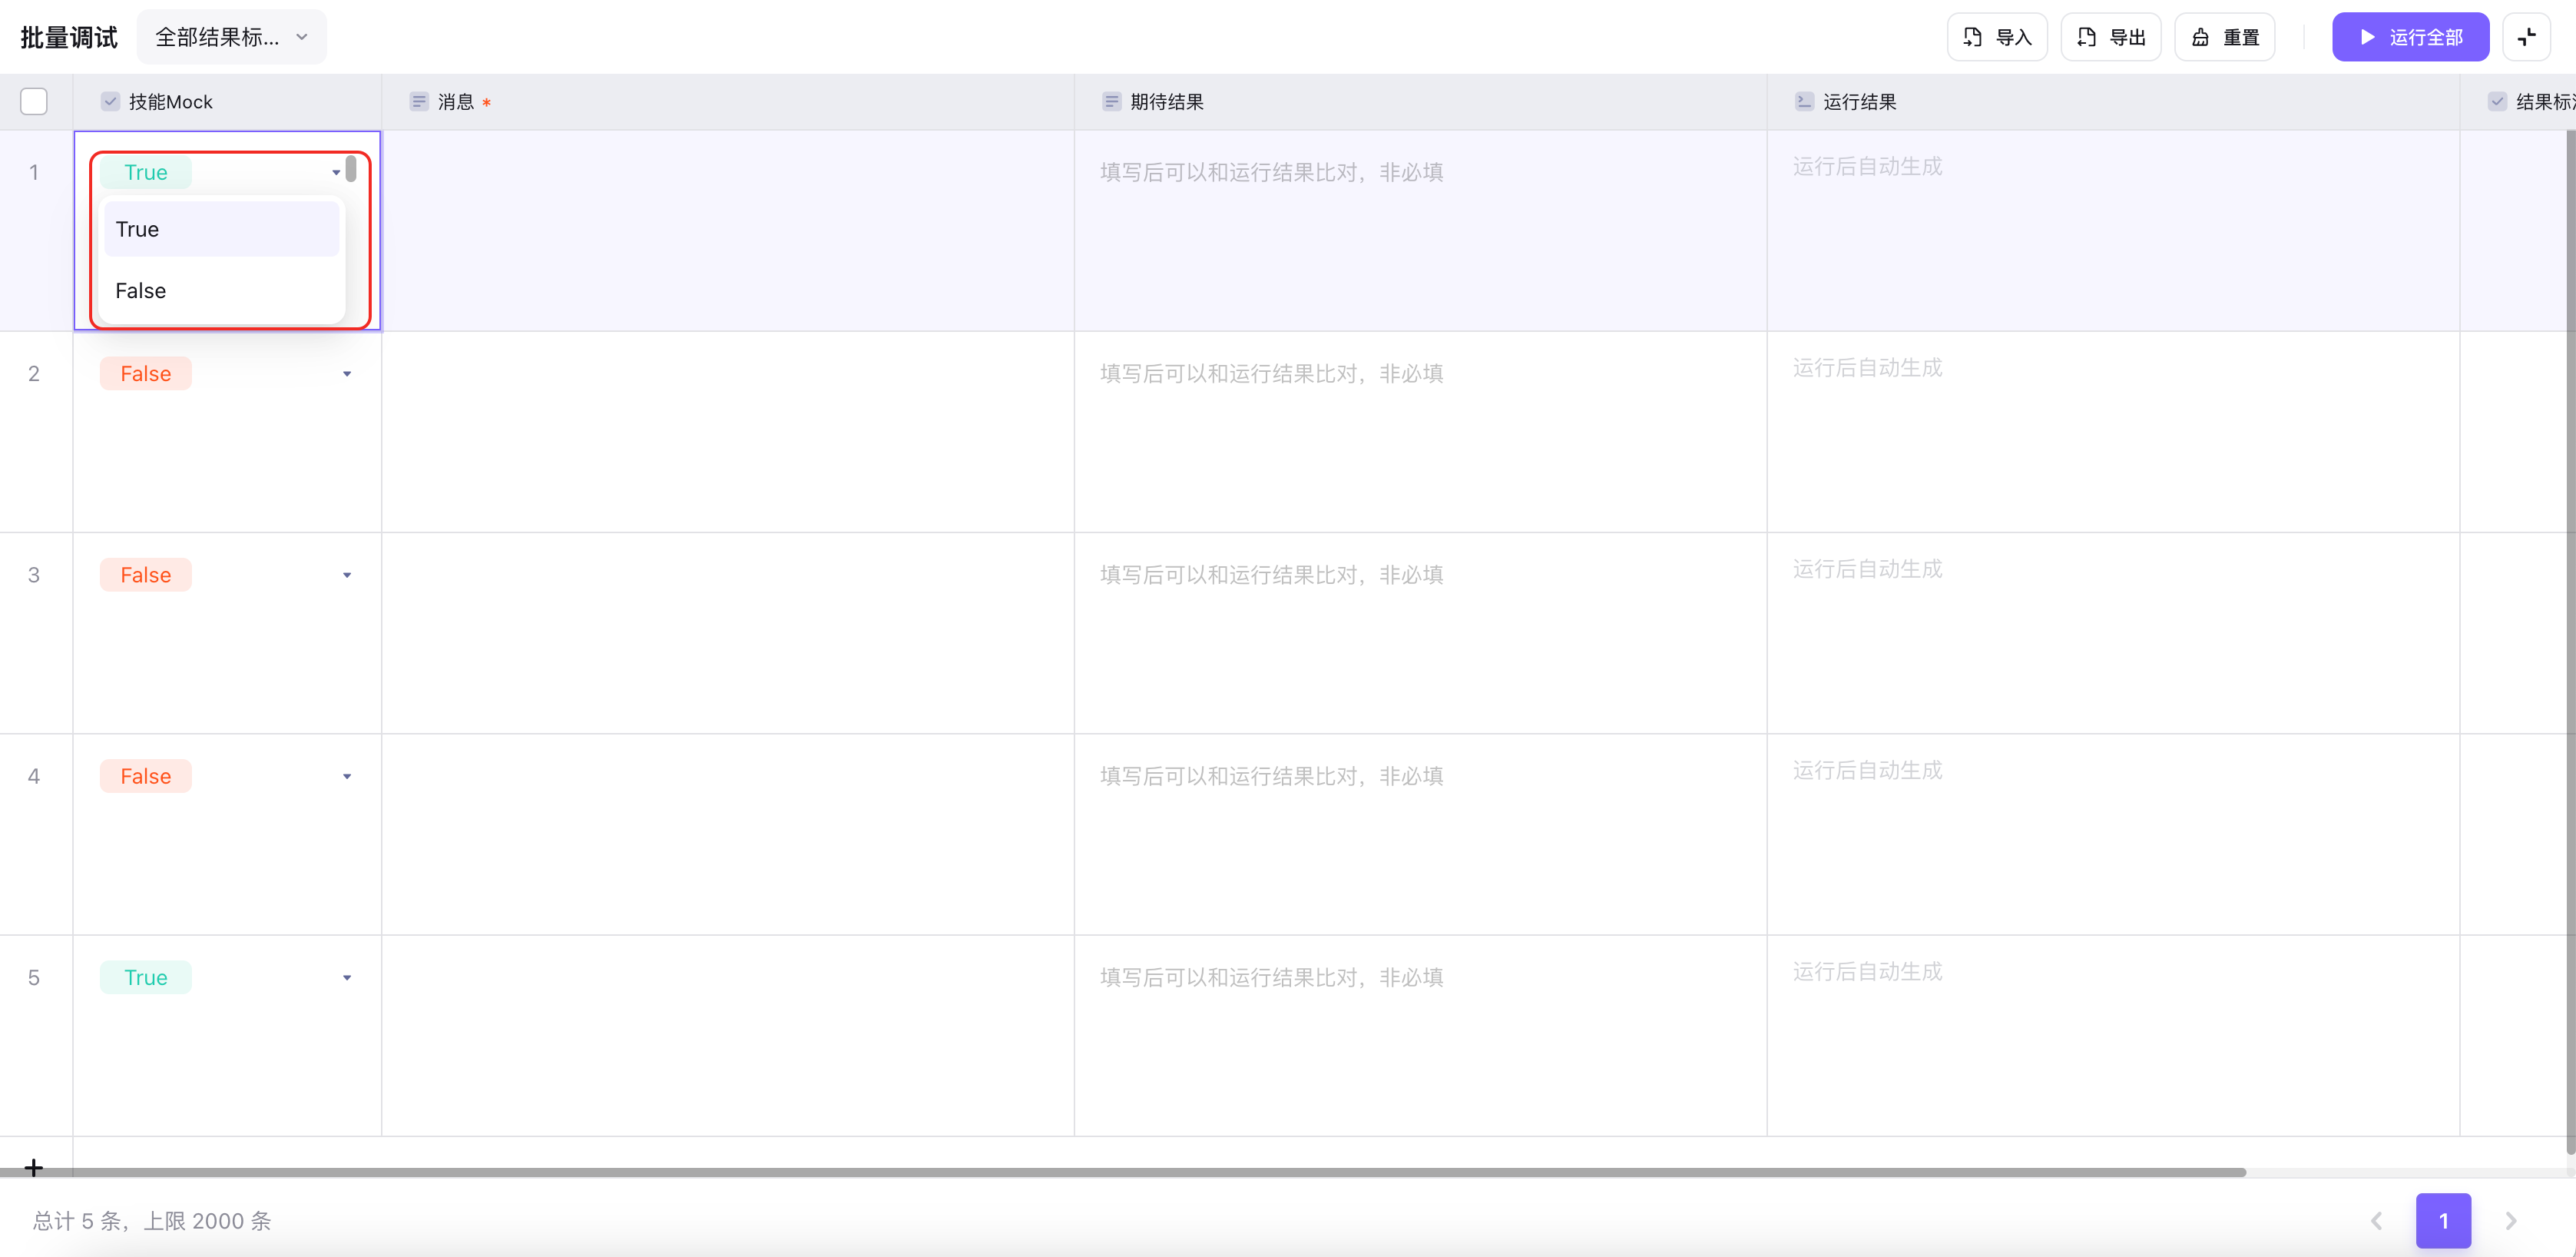The width and height of the screenshot is (2576, 1257).
Task: Toggle the select-all checkbox in the header
Action: pos(33,101)
